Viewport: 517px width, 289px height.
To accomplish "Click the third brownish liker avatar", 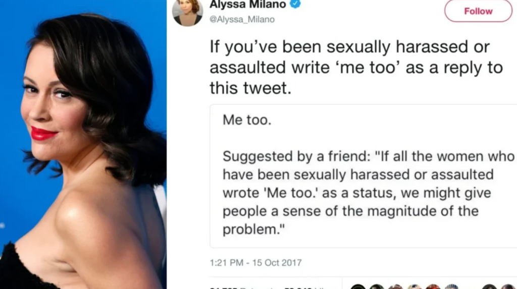I will coord(395,286).
